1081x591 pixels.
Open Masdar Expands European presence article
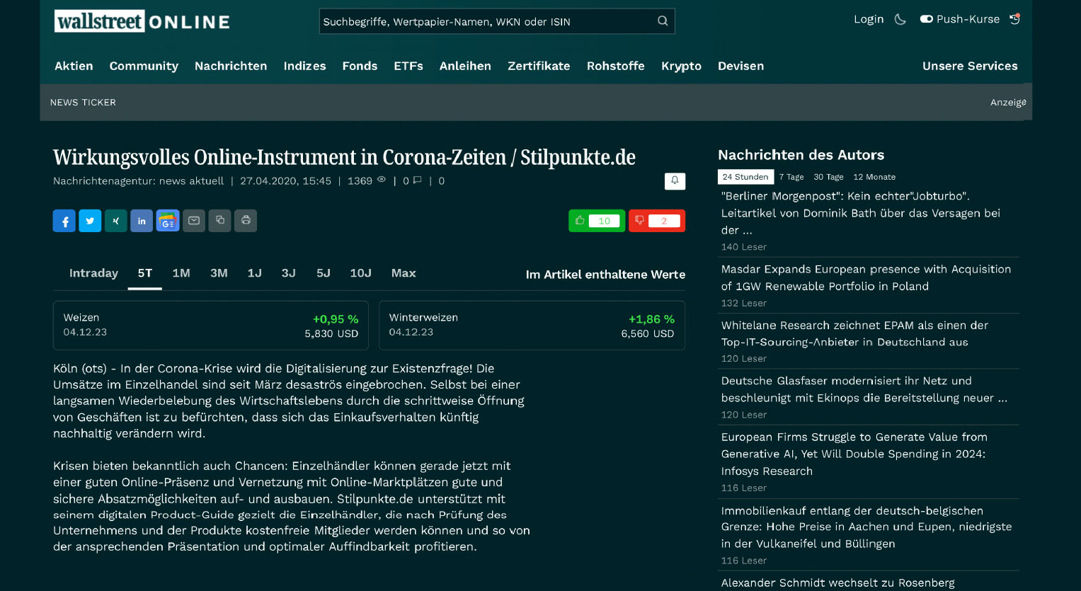tap(866, 277)
